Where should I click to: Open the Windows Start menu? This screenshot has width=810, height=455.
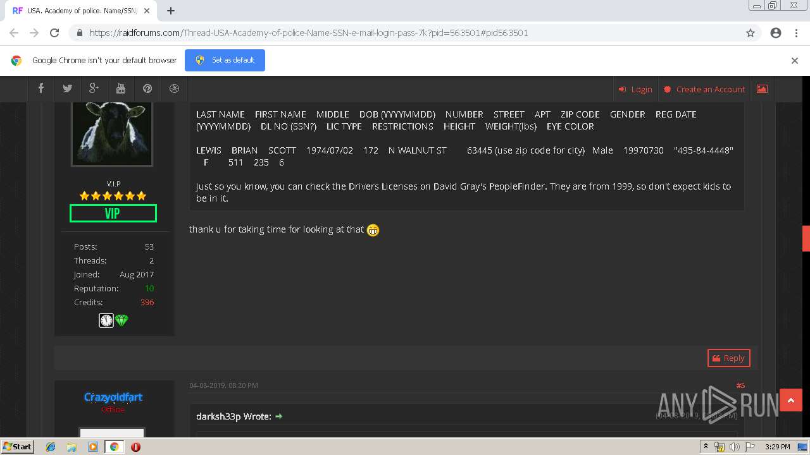(18, 447)
